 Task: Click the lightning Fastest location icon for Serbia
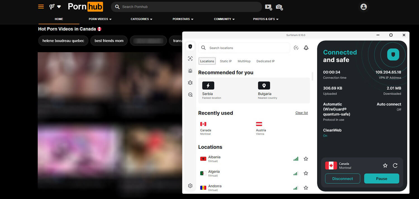pyautogui.click(x=208, y=85)
